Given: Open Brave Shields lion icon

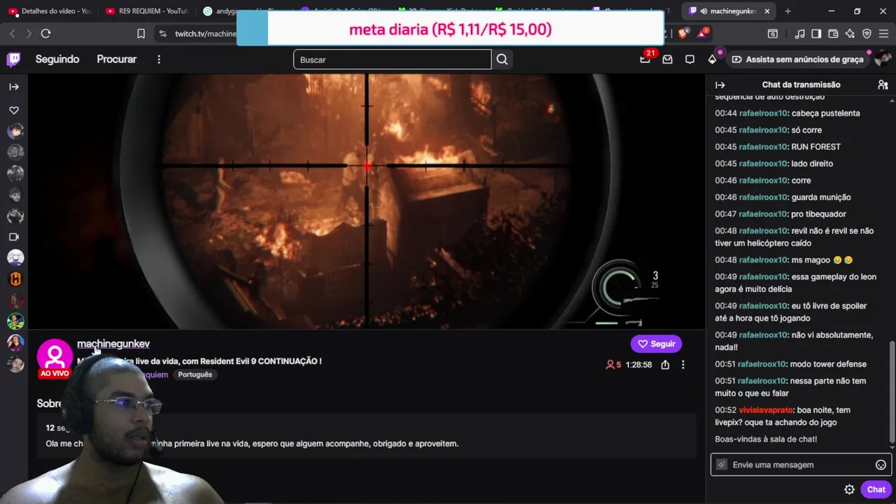Looking at the screenshot, I should [684, 34].
